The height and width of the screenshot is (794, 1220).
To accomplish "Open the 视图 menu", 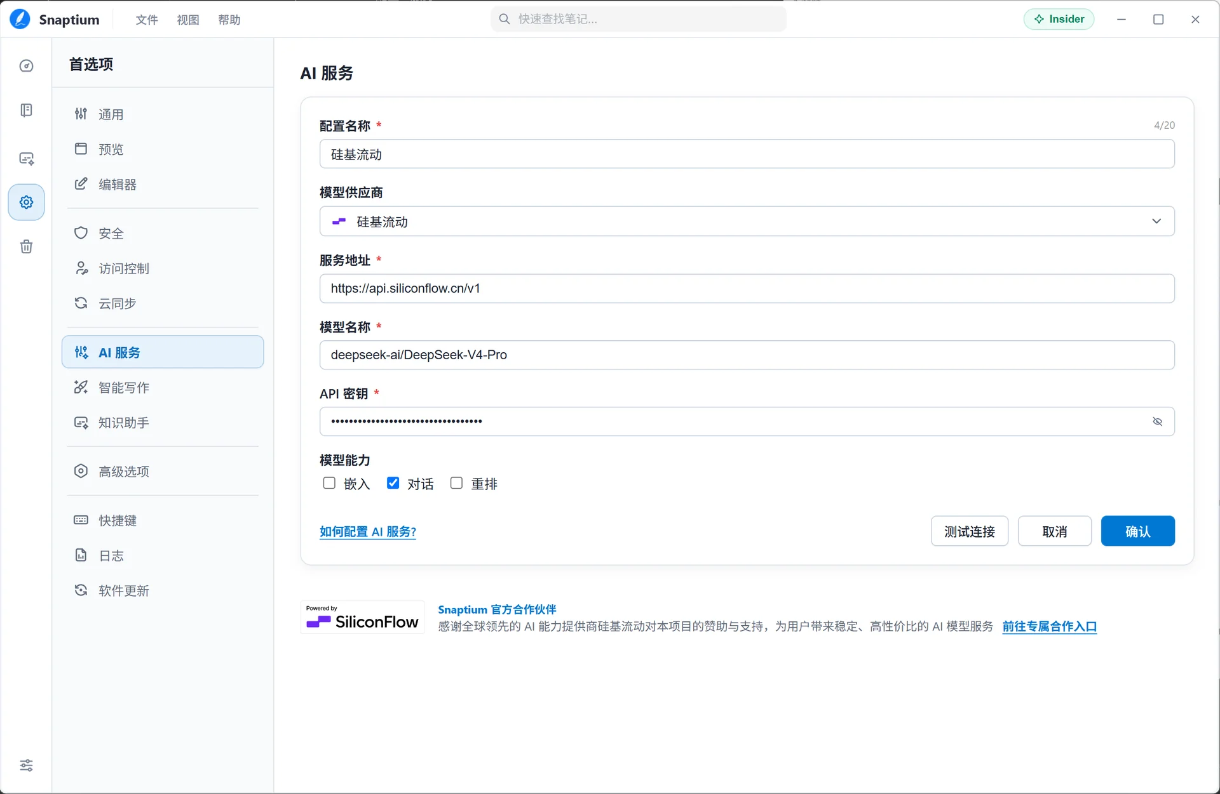I will (188, 20).
